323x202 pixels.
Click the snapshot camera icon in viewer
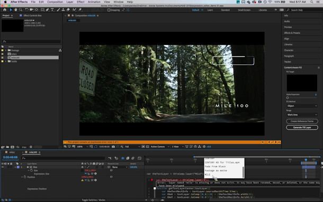click(113, 146)
